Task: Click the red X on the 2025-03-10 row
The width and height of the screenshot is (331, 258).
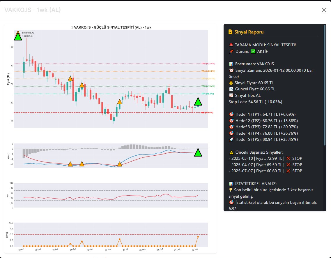Action: tap(288, 158)
